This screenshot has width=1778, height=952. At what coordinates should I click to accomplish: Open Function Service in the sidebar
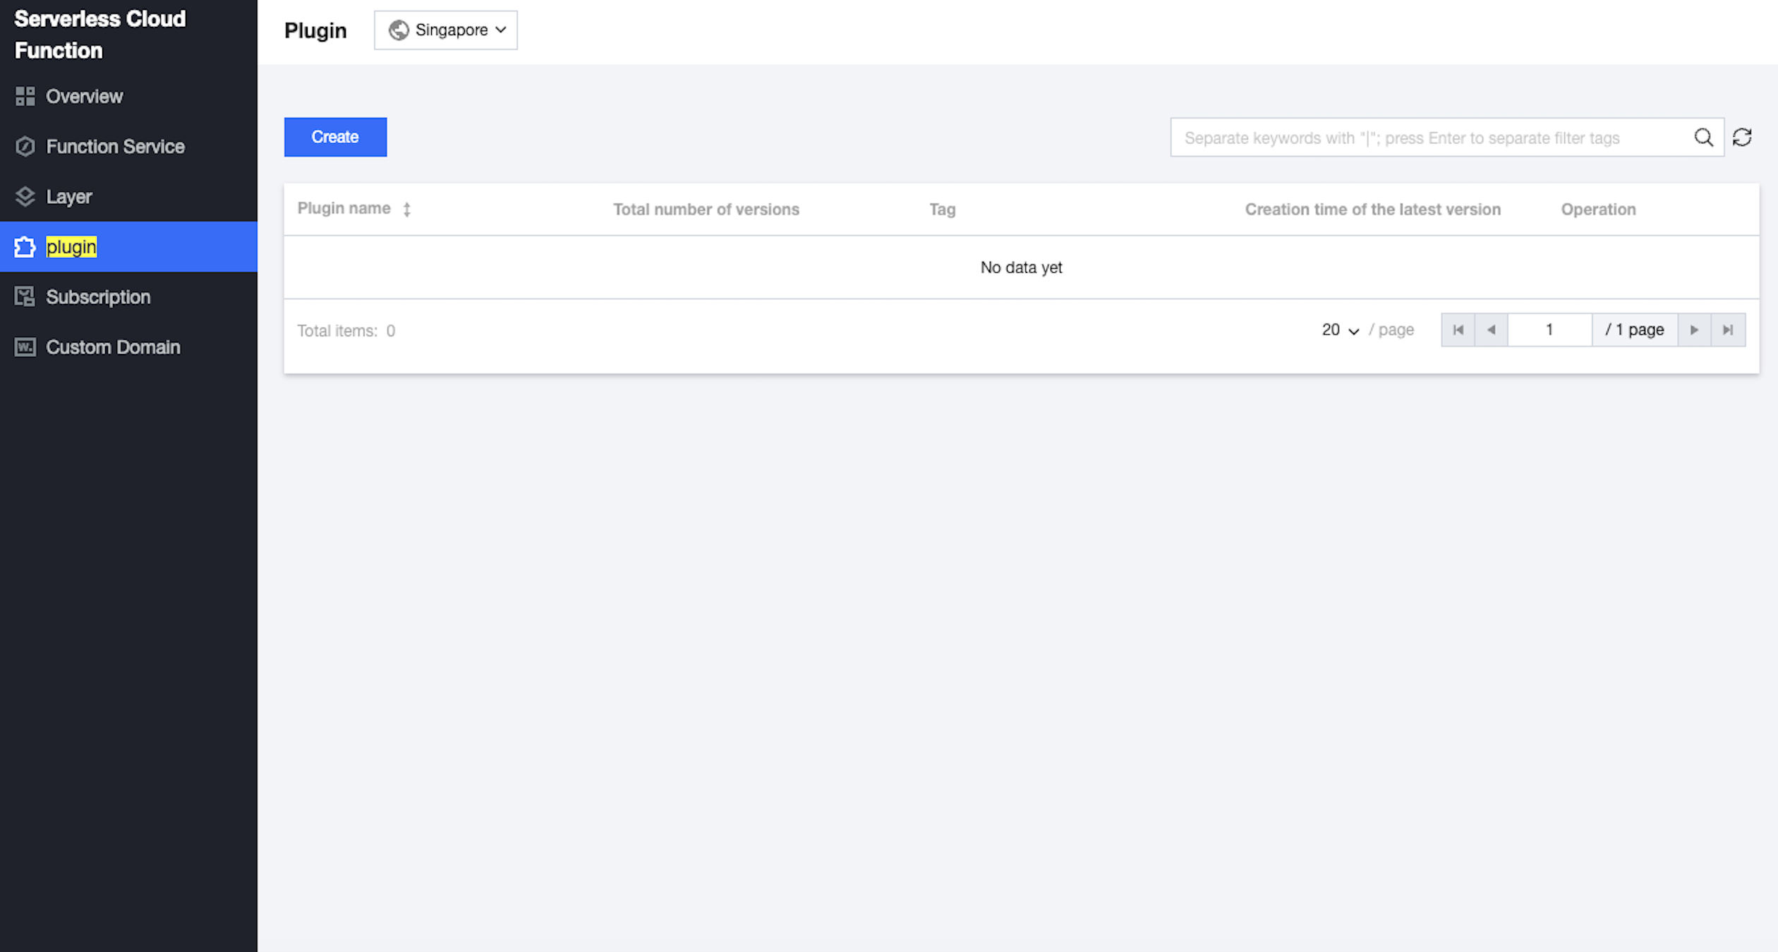pos(115,147)
